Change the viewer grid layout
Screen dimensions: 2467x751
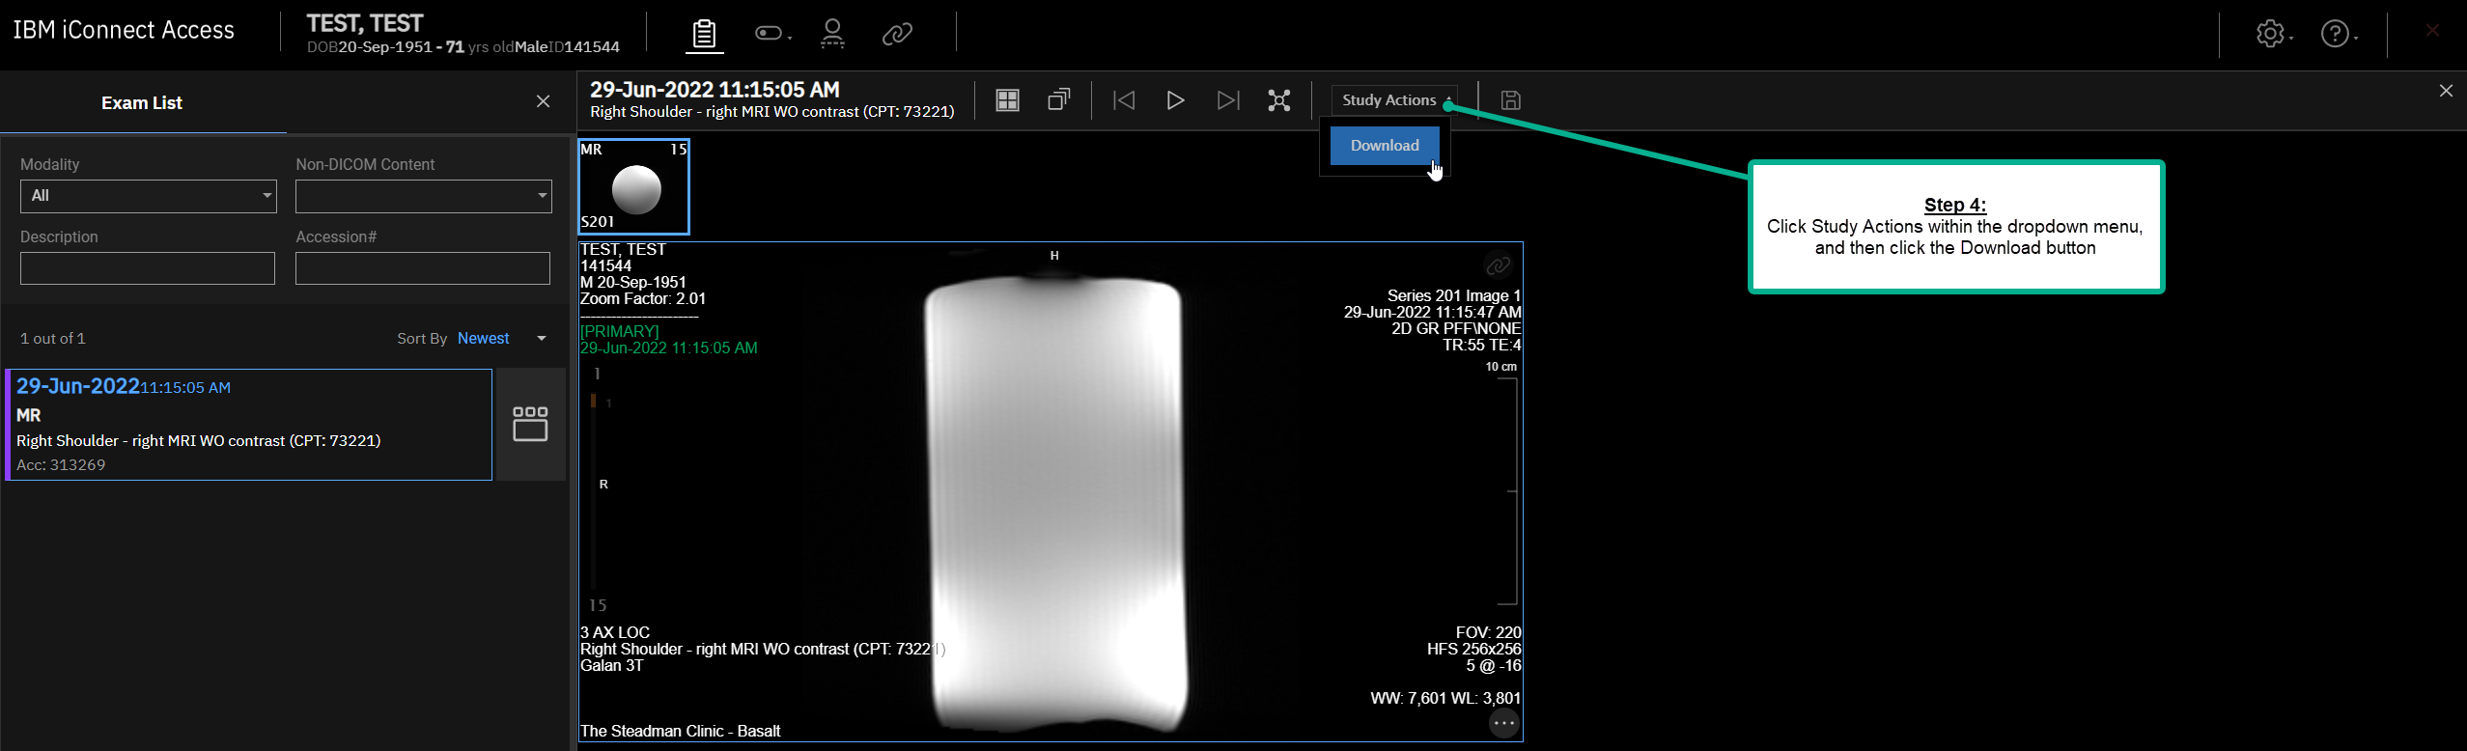click(1007, 100)
